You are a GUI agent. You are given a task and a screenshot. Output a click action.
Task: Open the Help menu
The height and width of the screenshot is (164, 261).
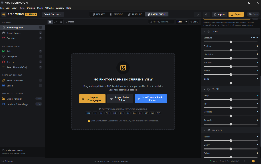(68, 8)
